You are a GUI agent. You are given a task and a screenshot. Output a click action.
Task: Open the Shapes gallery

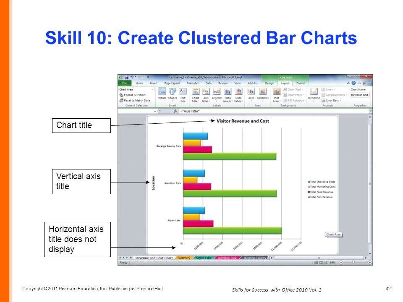[x=173, y=94]
